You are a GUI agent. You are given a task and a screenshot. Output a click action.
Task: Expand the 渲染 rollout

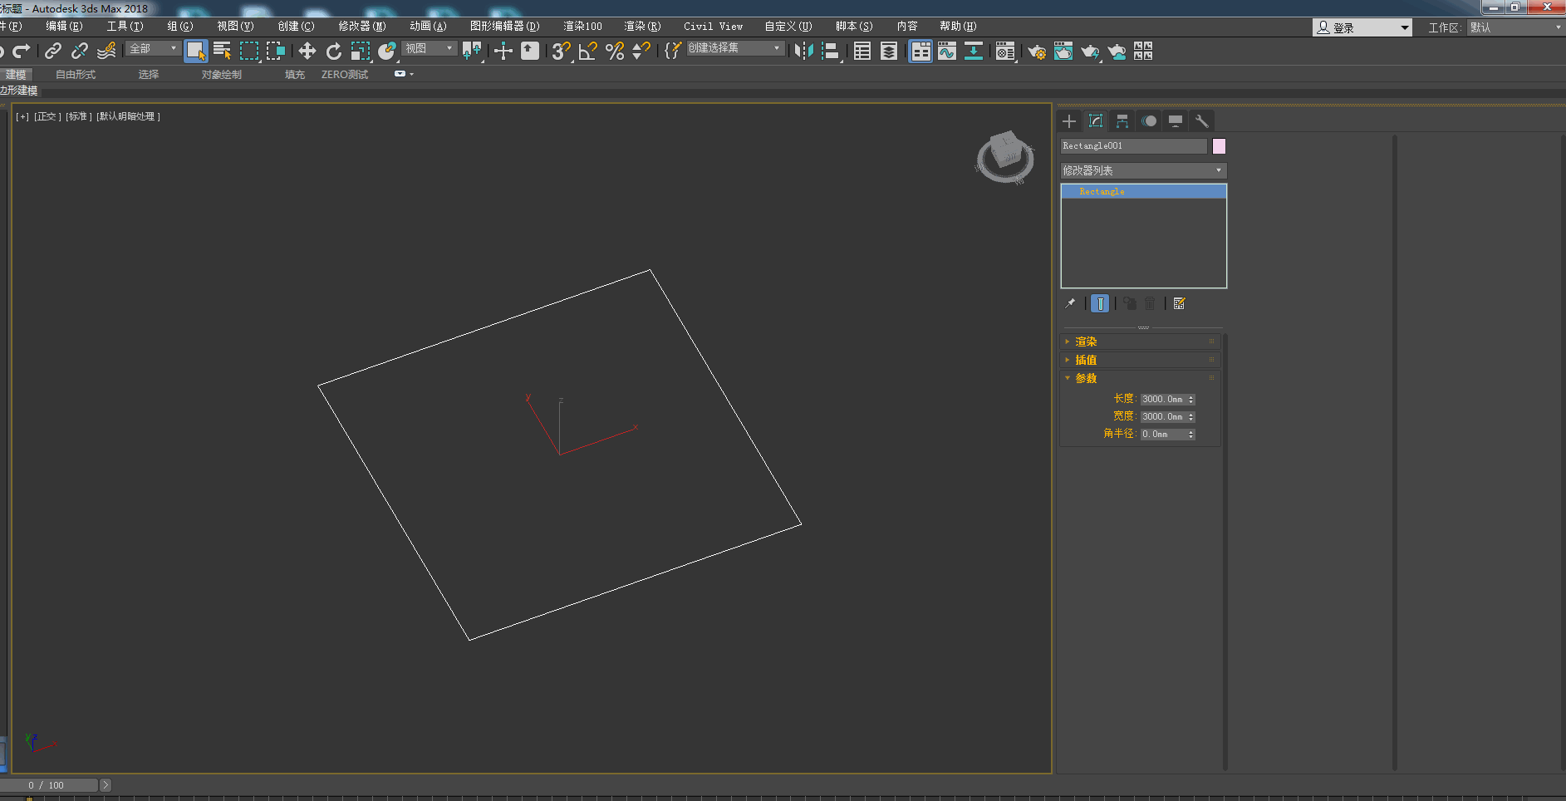pyautogui.click(x=1086, y=342)
